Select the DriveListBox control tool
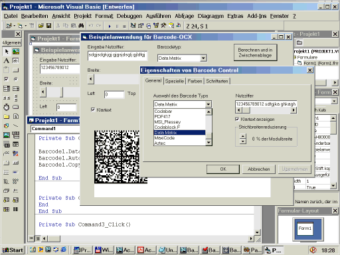340x255 pixels. point(16,107)
